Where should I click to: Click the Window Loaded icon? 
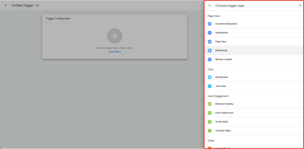[x=210, y=60]
